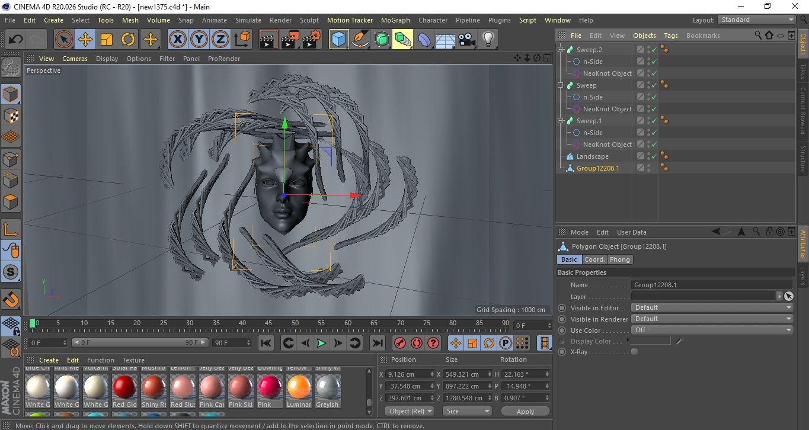Click frame 50 on timeline ruler

point(295,323)
